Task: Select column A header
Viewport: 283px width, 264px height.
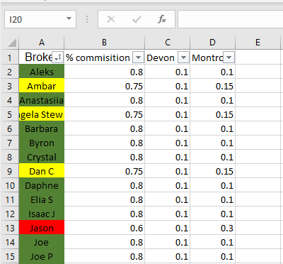Action: click(x=42, y=43)
